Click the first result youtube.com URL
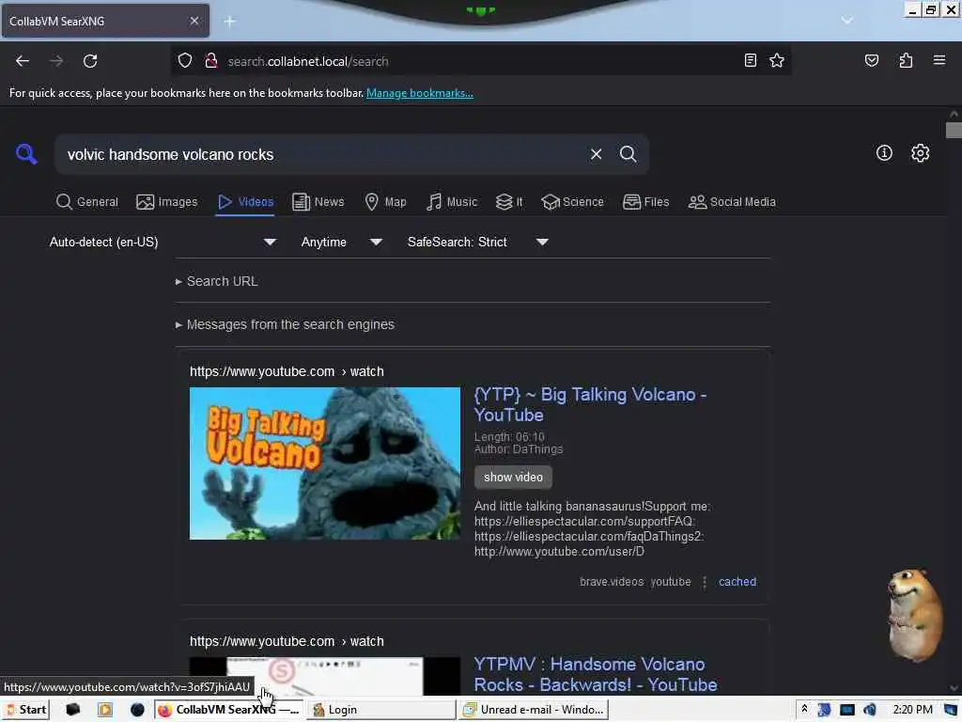The image size is (962, 722). click(x=287, y=371)
